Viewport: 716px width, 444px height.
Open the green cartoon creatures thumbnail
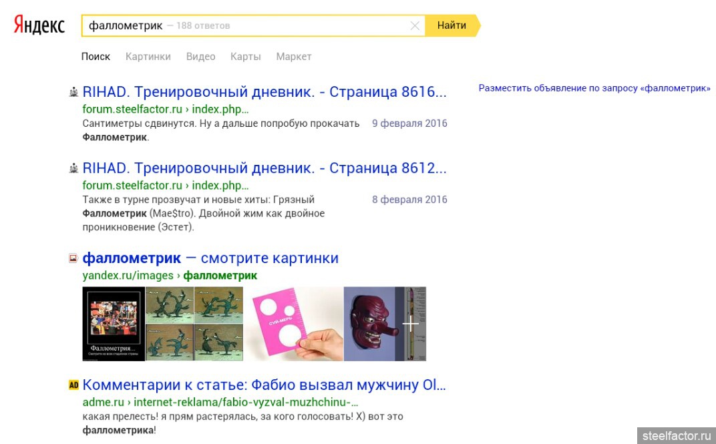tap(194, 324)
